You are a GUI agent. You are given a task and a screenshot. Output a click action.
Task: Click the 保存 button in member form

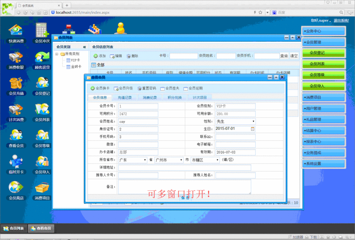tap(185, 198)
